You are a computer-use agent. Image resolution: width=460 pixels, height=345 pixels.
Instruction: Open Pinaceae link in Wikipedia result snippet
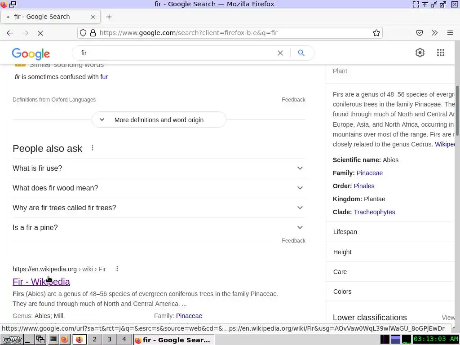[189, 316]
